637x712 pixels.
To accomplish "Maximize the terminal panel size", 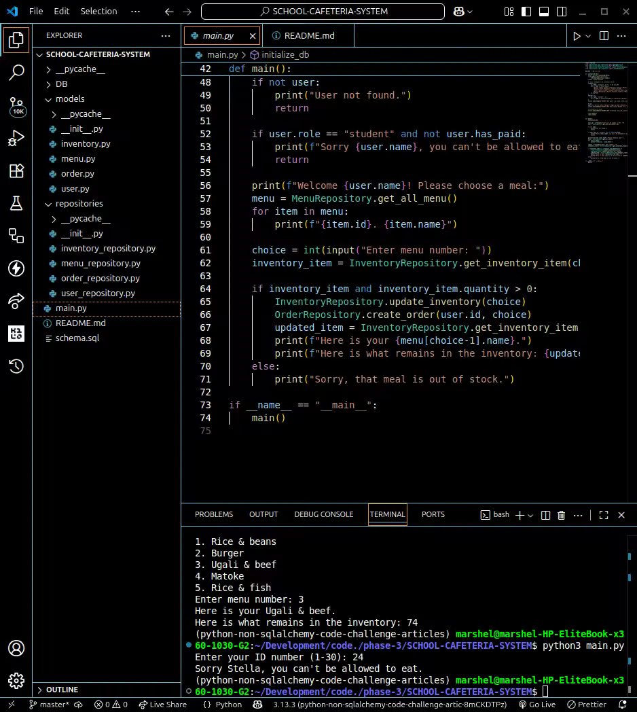I will 604,515.
